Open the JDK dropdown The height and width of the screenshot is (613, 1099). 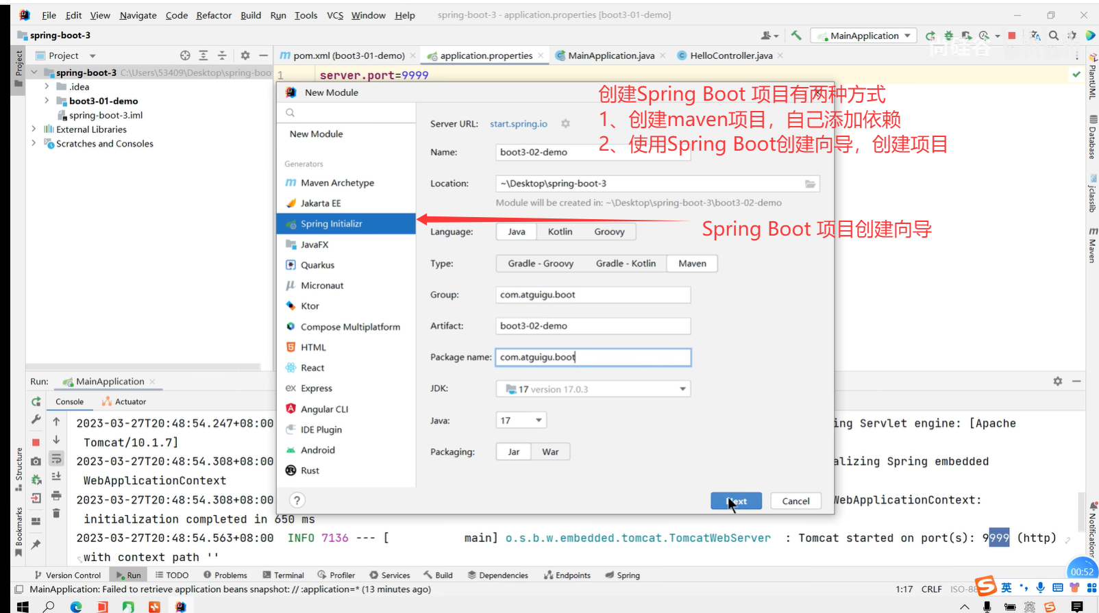[x=593, y=389]
